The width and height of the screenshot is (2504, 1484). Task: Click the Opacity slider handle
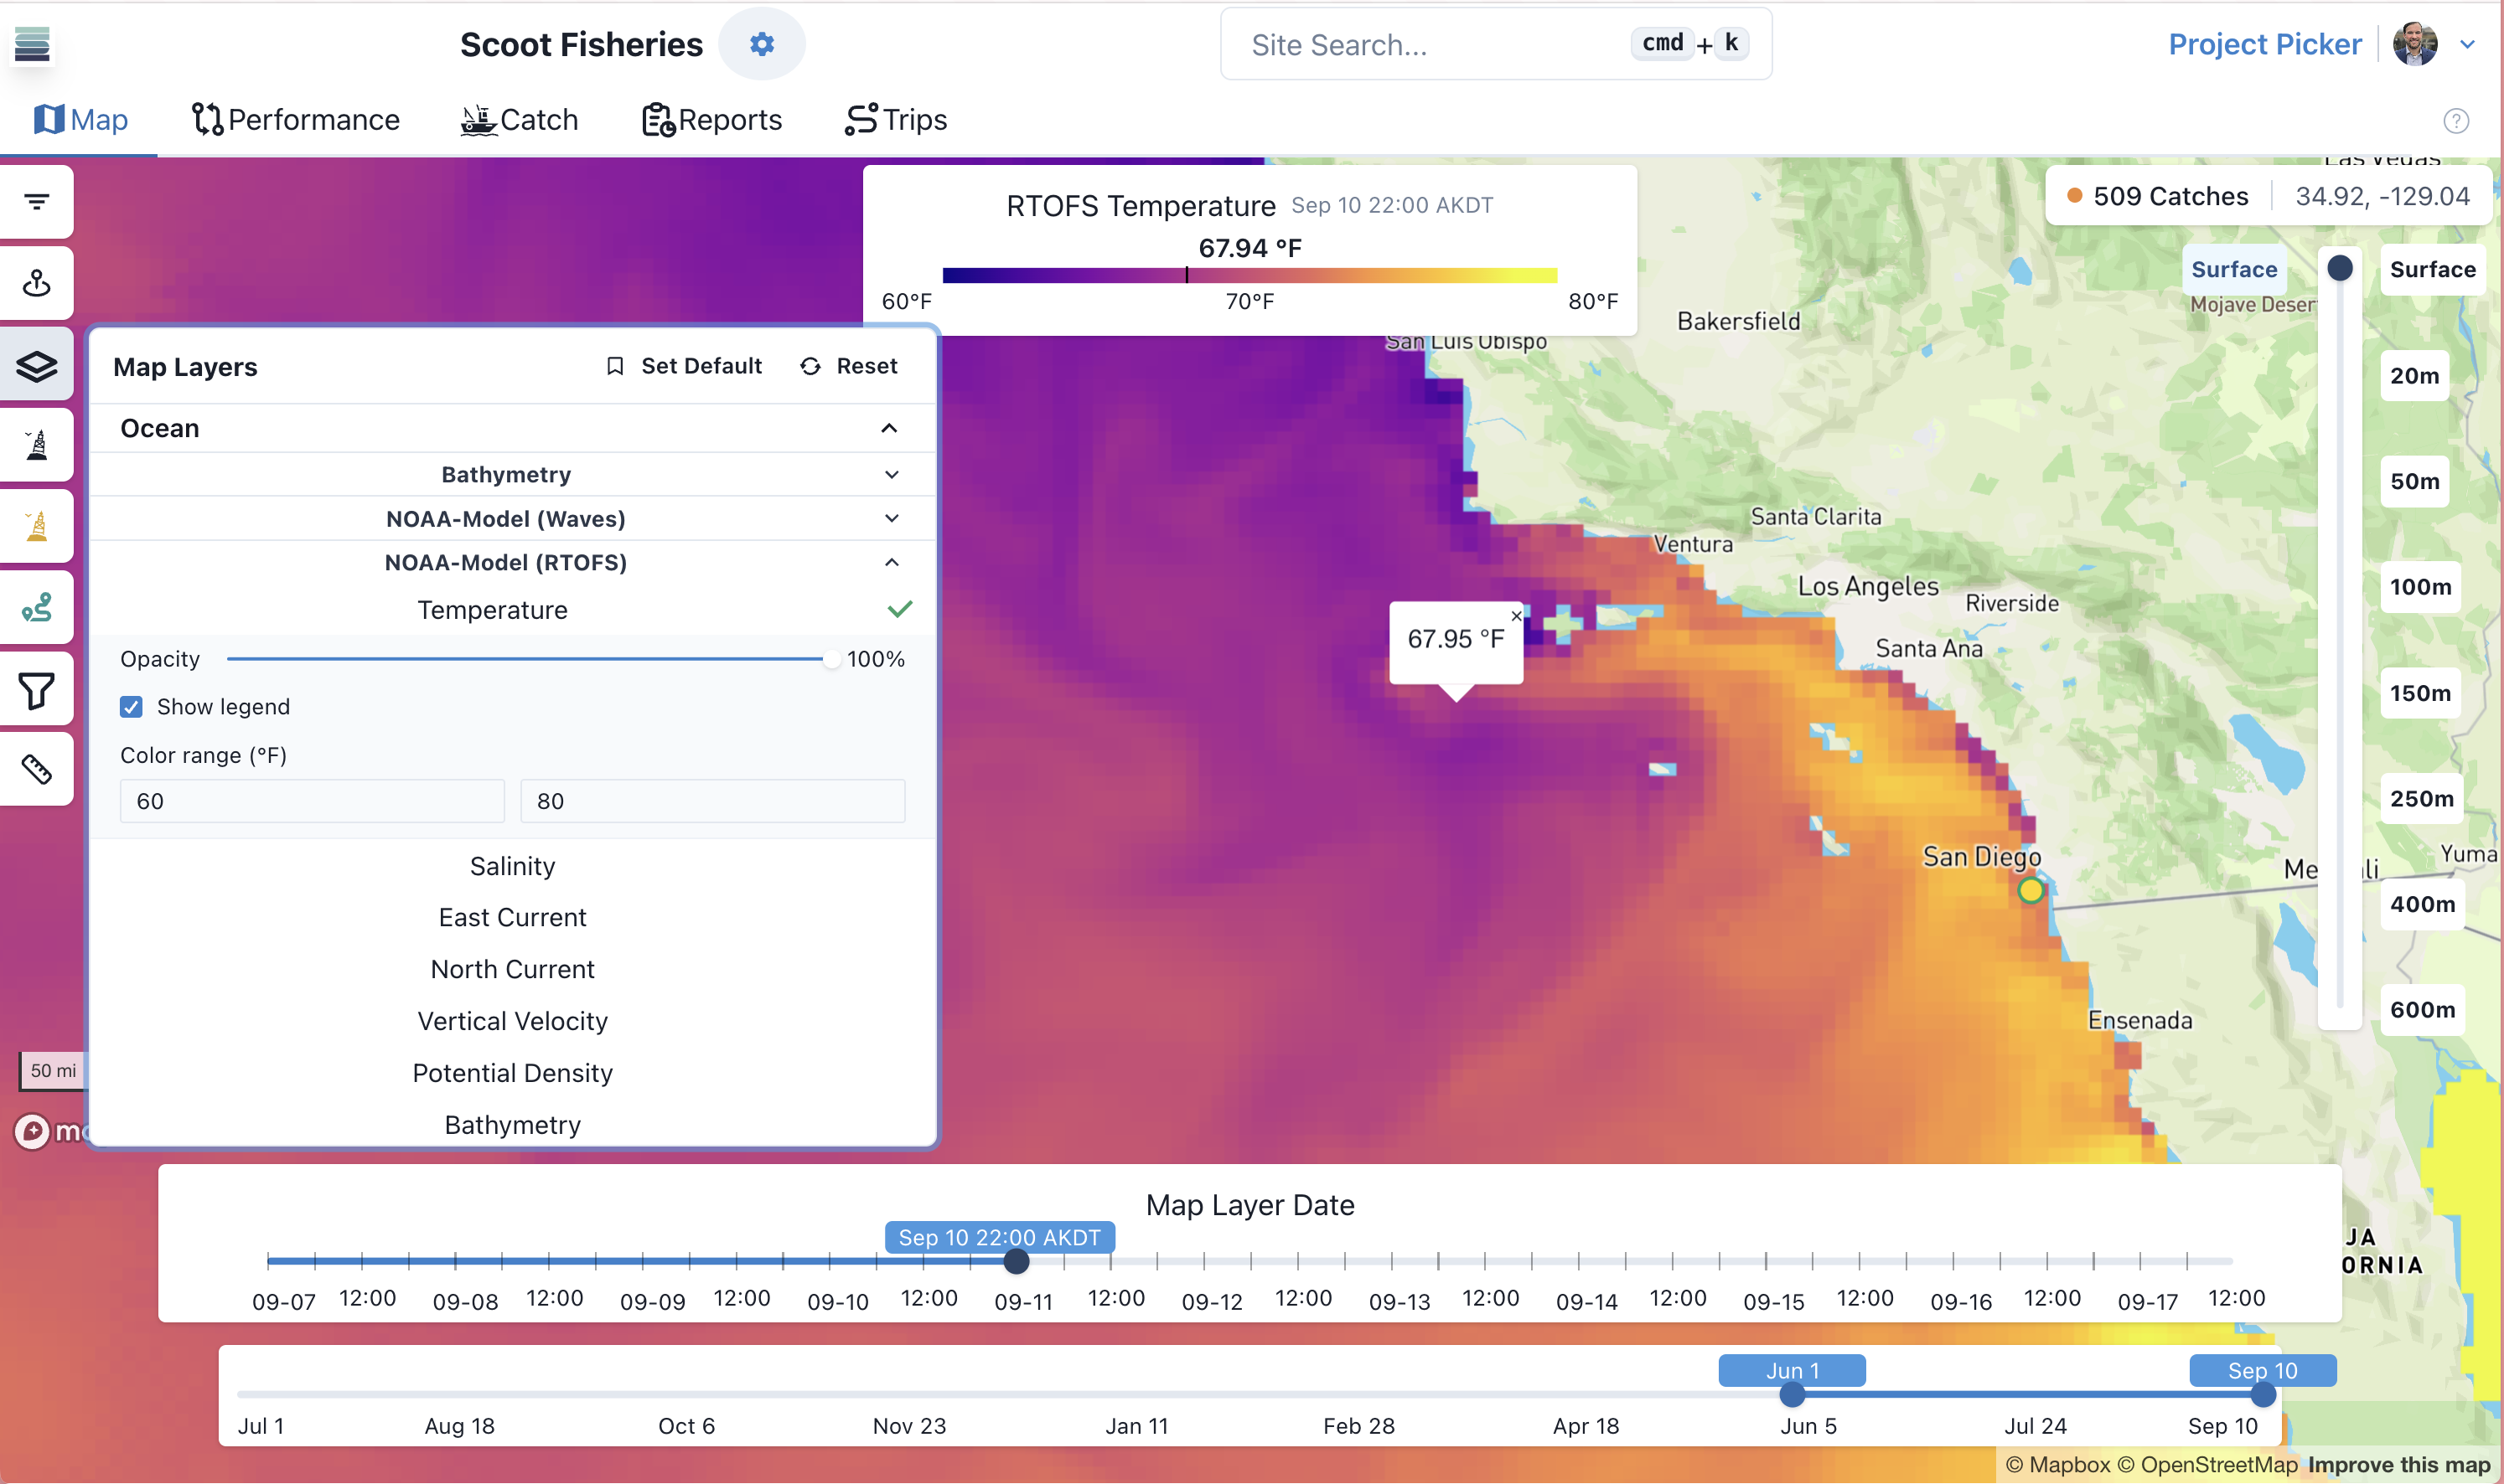point(830,659)
